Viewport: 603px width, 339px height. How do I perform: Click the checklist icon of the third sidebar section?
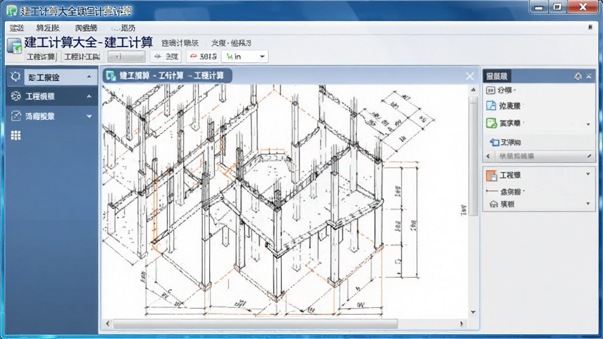pyautogui.click(x=16, y=116)
